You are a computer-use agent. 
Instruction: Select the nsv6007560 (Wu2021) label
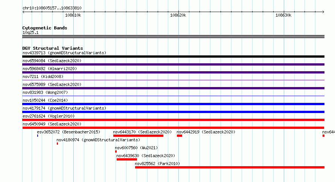[x=136, y=148]
